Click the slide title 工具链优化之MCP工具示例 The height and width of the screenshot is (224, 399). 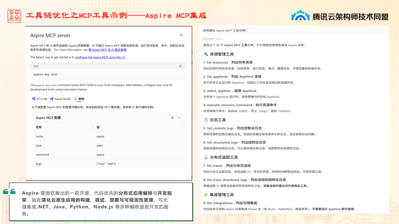click(x=76, y=16)
